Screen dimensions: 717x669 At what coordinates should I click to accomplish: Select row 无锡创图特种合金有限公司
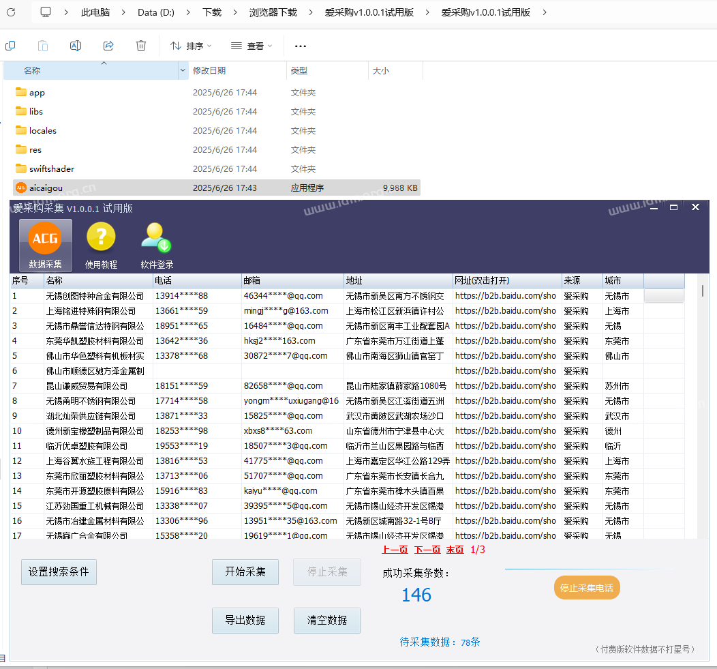[x=347, y=296]
